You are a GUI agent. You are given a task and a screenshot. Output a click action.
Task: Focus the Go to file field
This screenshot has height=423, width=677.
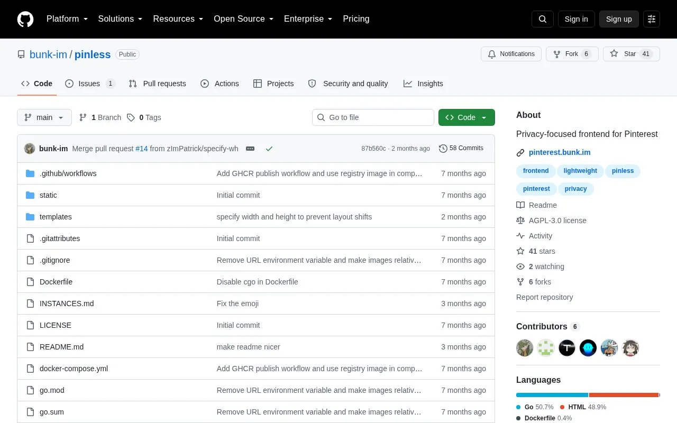373,117
